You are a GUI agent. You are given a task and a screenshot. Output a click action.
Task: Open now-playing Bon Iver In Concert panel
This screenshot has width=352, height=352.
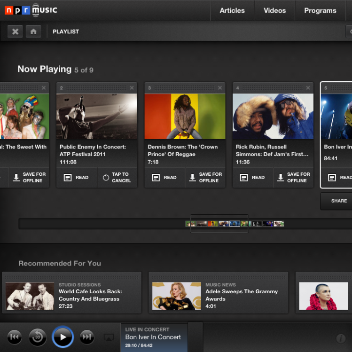(154, 337)
